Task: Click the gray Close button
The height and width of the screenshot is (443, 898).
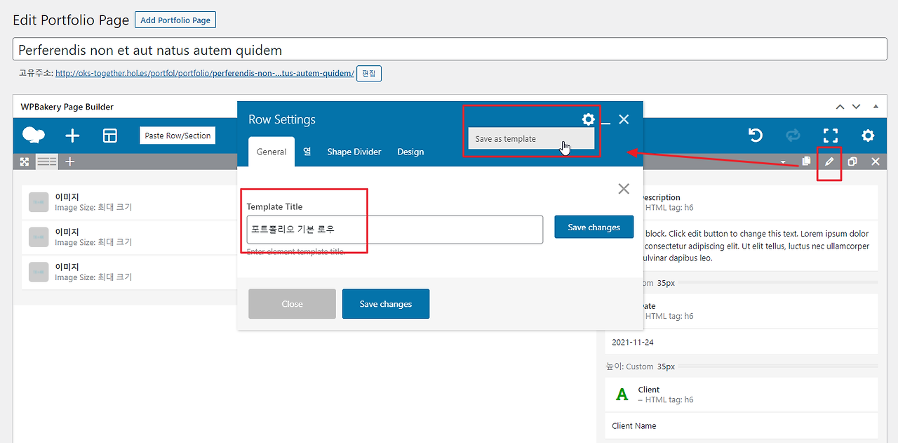Action: pyautogui.click(x=292, y=304)
